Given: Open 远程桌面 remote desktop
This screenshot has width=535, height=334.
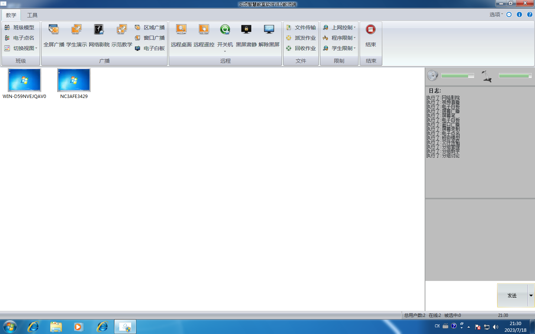Looking at the screenshot, I should pos(181,35).
